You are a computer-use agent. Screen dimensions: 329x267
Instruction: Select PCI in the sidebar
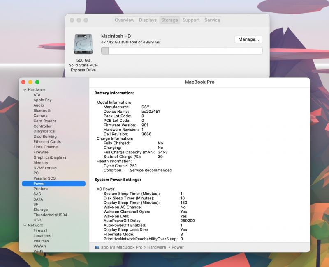pyautogui.click(x=37, y=173)
